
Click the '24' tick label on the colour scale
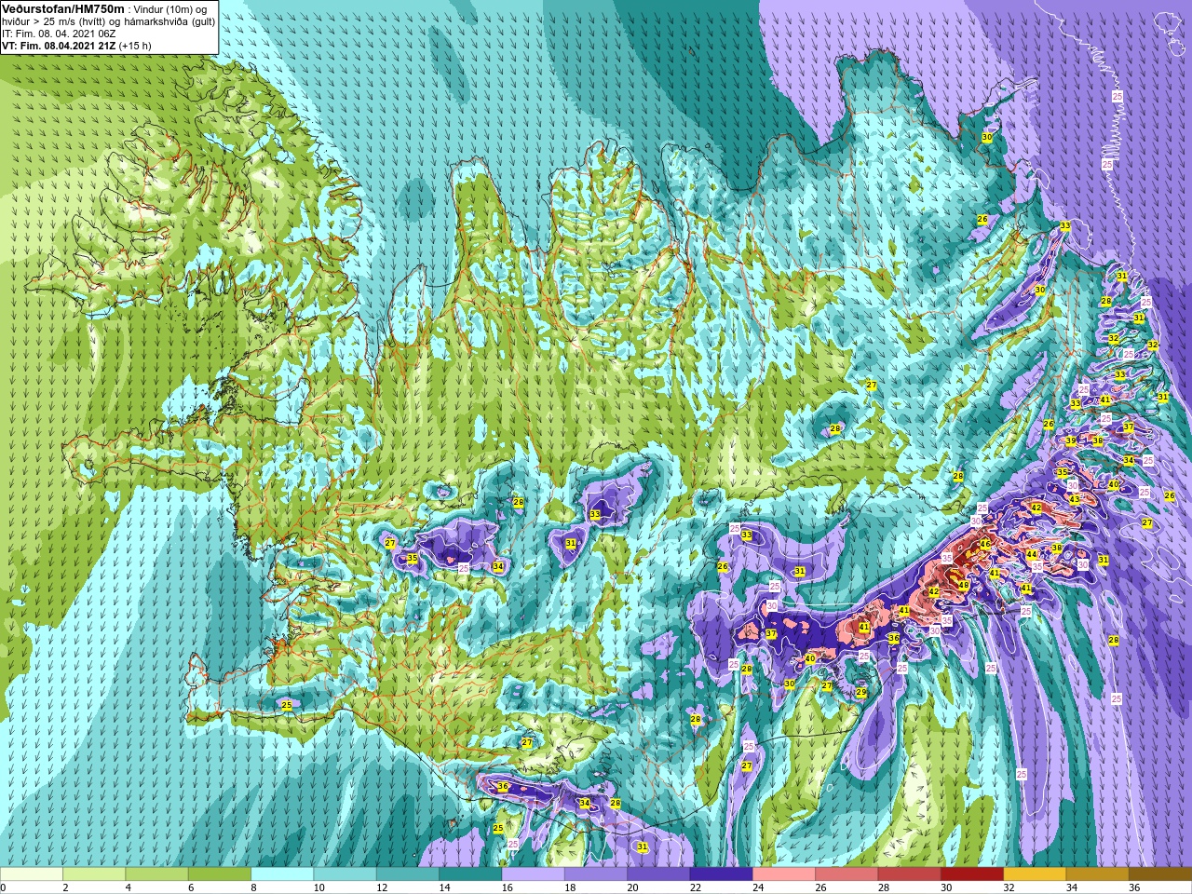click(x=758, y=887)
